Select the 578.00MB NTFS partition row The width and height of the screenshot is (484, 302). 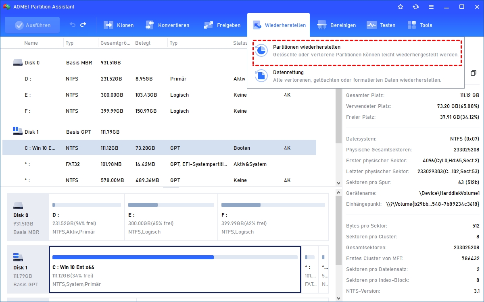pos(159,180)
